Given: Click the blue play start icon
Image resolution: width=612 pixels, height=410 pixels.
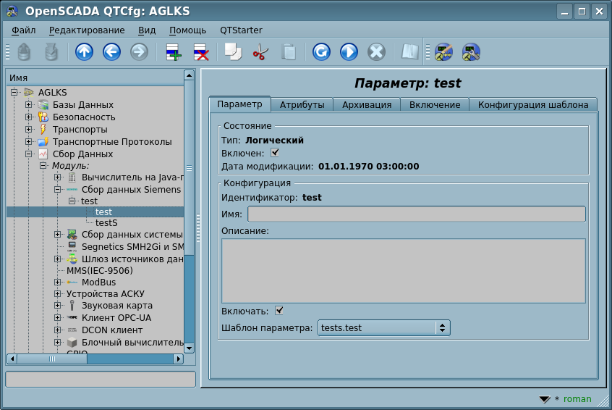Looking at the screenshot, I should pyautogui.click(x=349, y=52).
